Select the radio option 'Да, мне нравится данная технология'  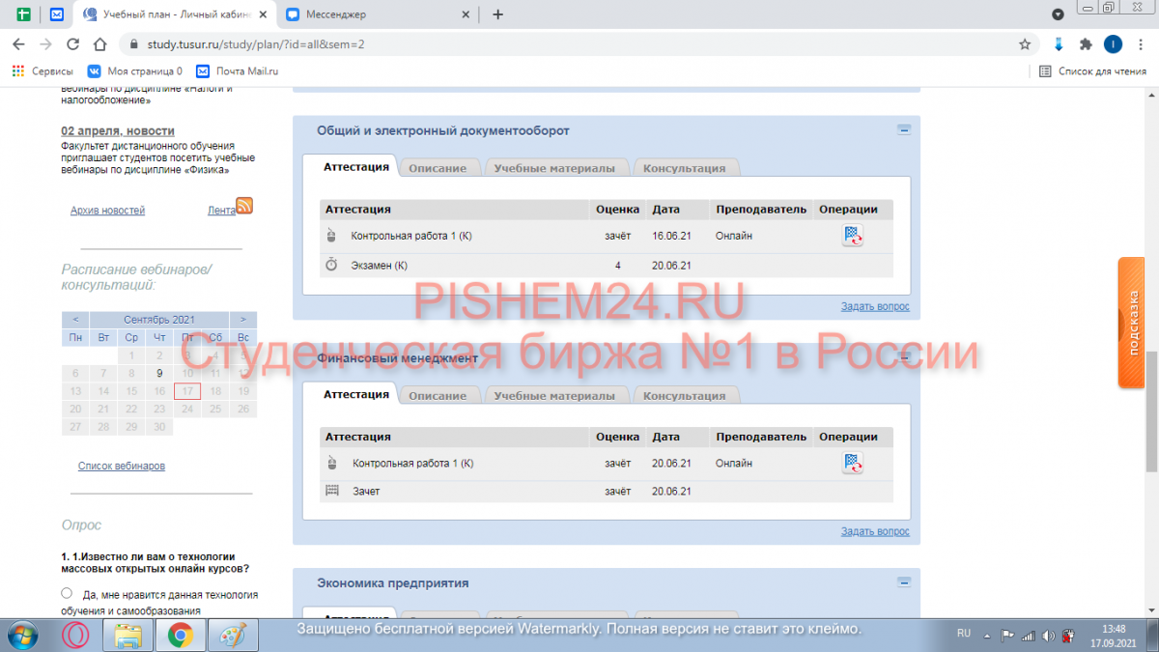(67, 593)
